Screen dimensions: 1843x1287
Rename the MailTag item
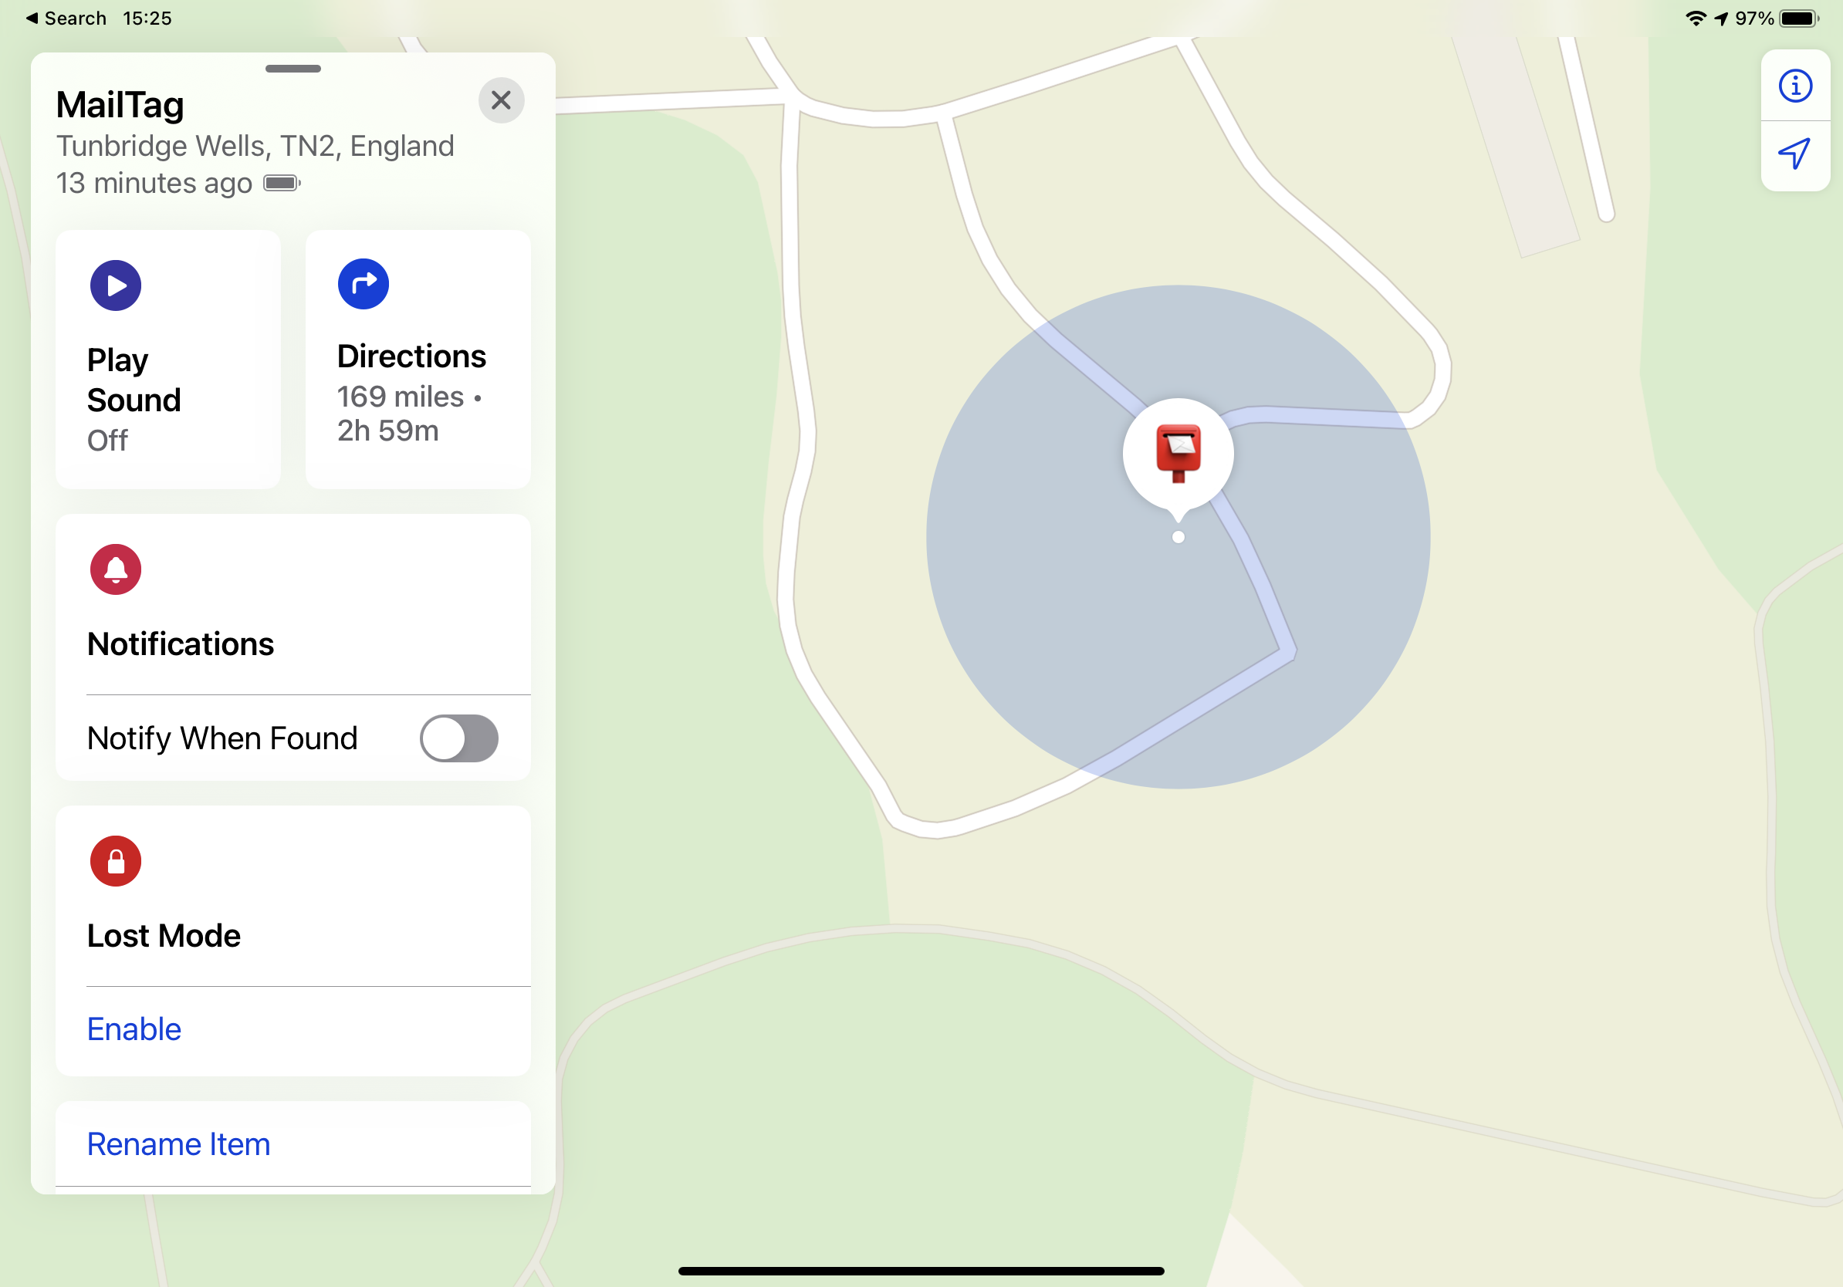(179, 1143)
